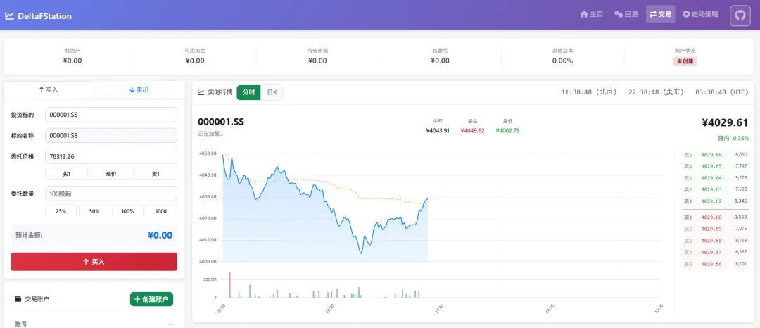Switch the chart to 日K view

pyautogui.click(x=272, y=92)
